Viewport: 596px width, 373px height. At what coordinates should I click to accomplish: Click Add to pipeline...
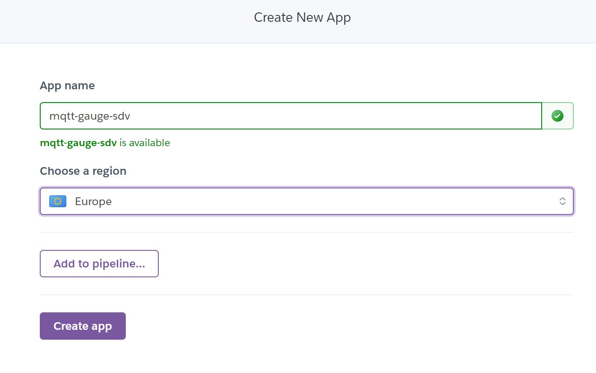click(x=99, y=264)
